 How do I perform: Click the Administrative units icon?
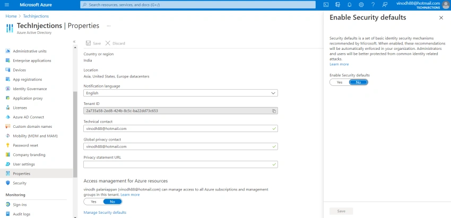(x=8, y=51)
